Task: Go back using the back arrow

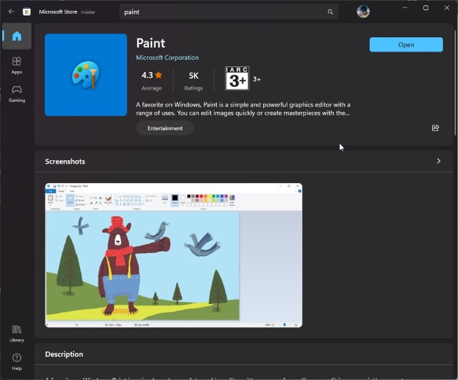Action: (x=11, y=12)
